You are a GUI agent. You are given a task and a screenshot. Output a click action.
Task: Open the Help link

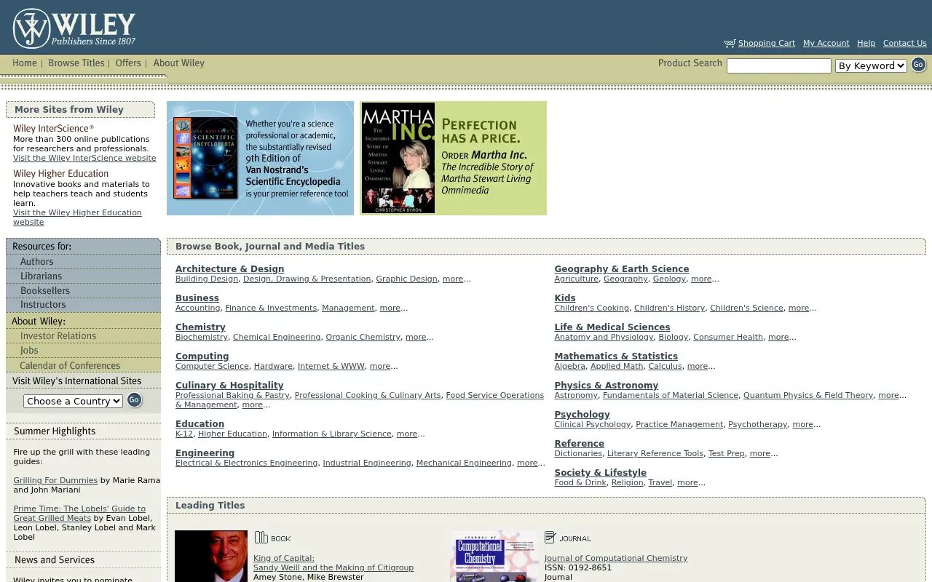[x=866, y=43]
